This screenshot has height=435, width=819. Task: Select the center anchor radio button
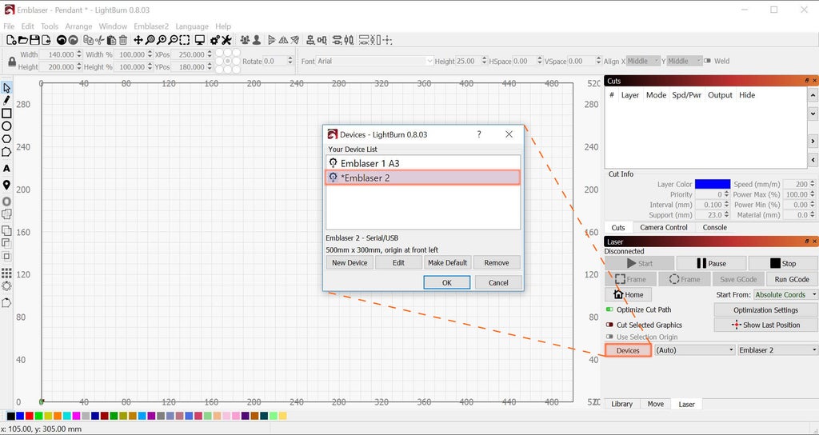228,61
